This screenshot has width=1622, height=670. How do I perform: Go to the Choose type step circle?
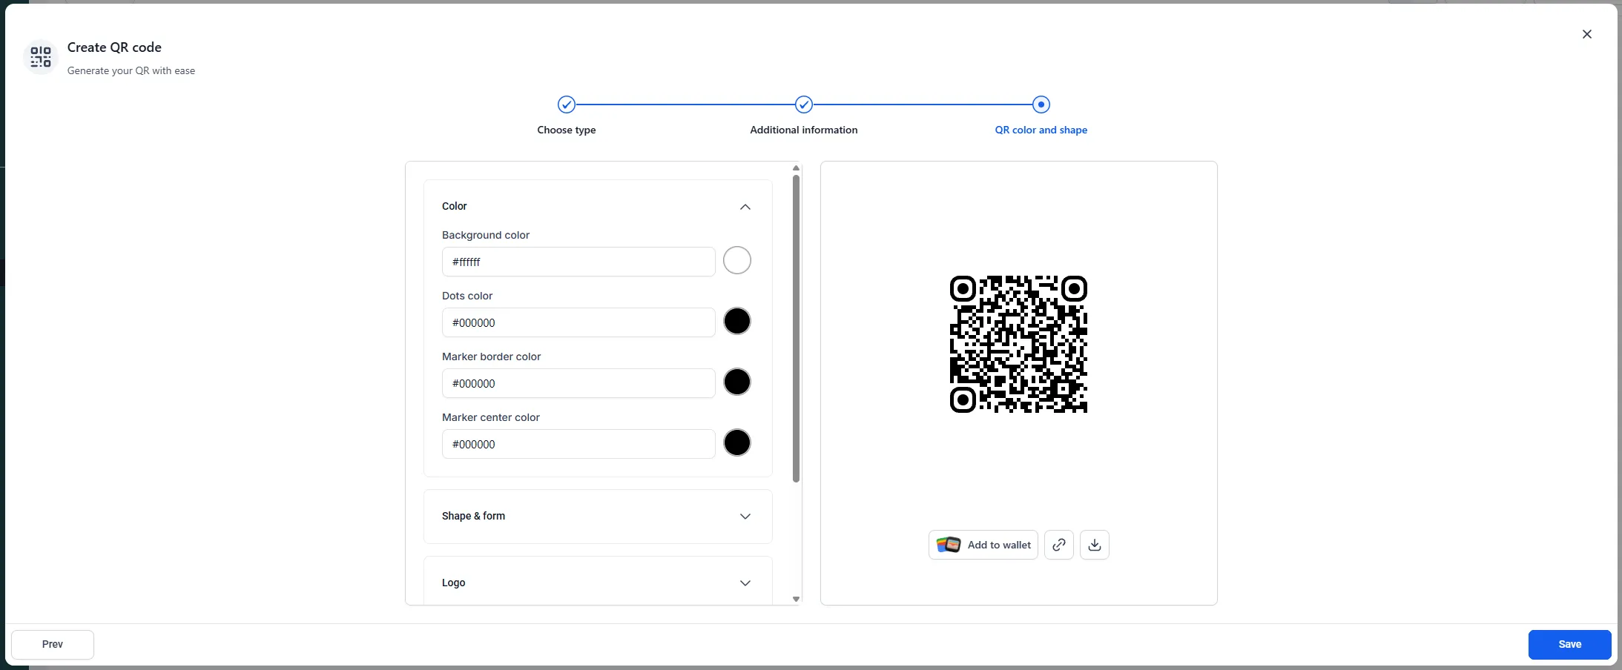[x=567, y=105]
